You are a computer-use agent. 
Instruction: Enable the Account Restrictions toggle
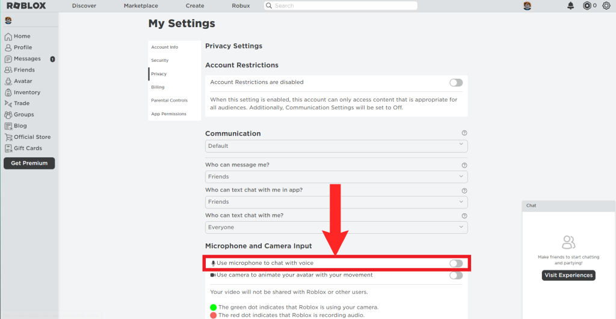[456, 82]
